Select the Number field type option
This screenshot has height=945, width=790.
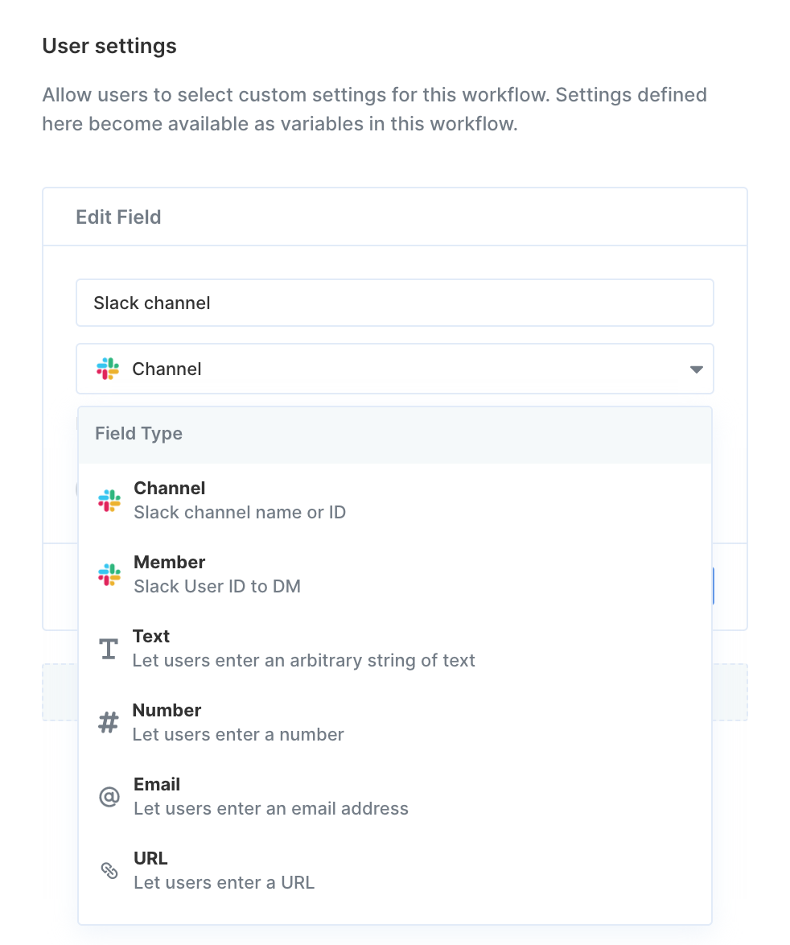tap(395, 723)
